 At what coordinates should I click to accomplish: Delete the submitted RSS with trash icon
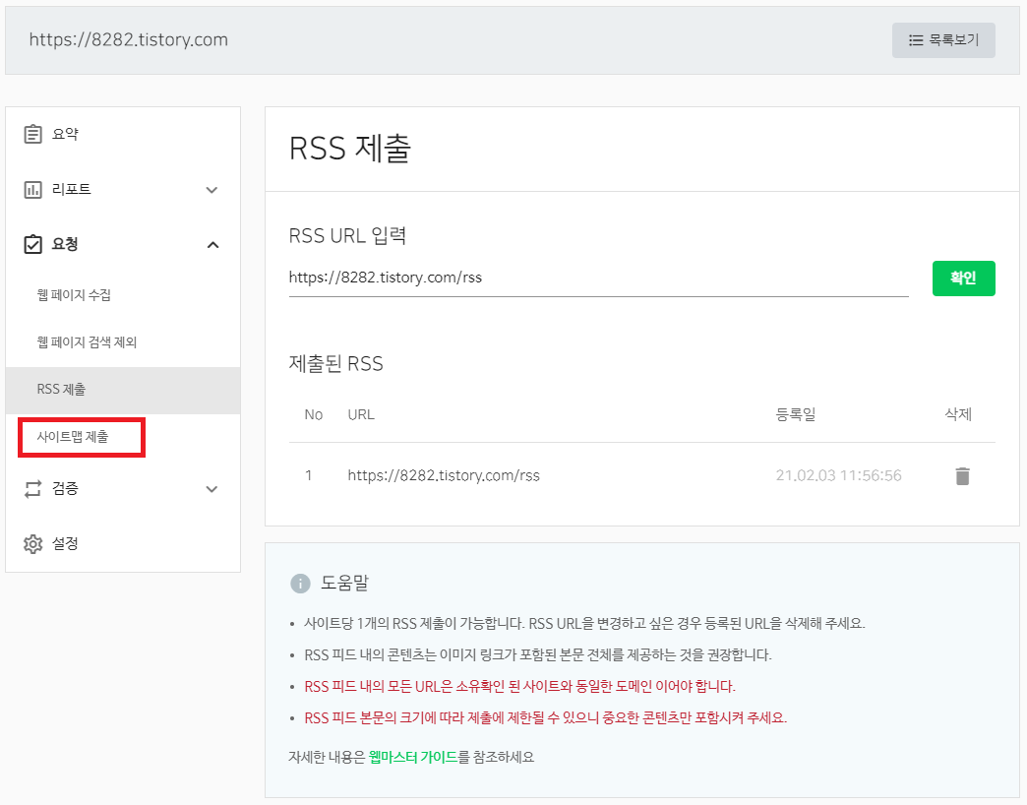pos(962,475)
